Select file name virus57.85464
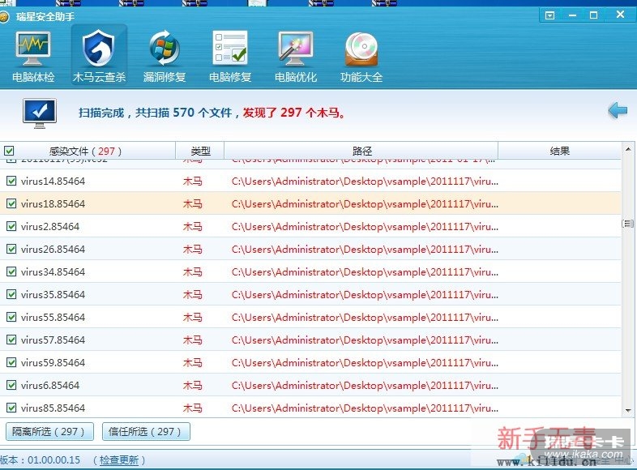Screen dimensions: 637x470 pos(53,340)
